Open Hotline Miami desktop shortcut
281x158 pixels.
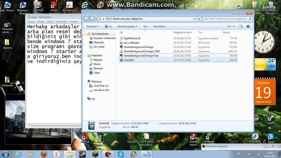click(193, 140)
